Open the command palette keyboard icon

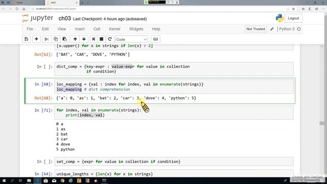tap(155, 39)
